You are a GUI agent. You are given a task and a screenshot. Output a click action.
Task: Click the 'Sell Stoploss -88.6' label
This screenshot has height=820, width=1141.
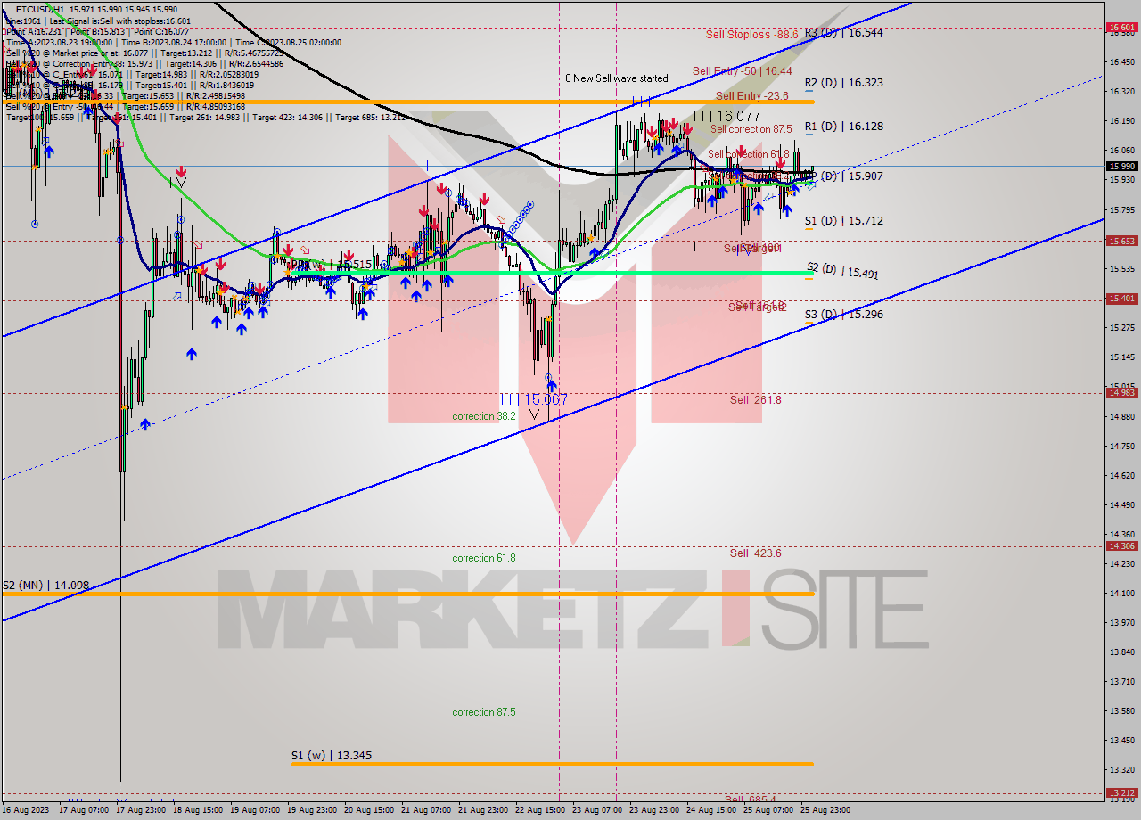click(751, 34)
